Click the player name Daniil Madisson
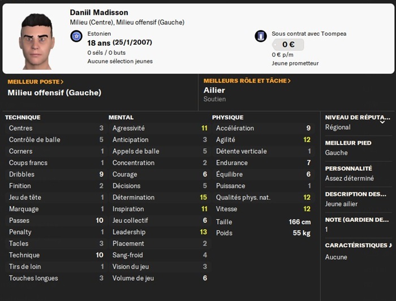The image size is (396, 301). tap(99, 12)
